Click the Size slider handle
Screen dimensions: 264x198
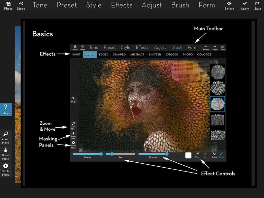click(x=112, y=154)
